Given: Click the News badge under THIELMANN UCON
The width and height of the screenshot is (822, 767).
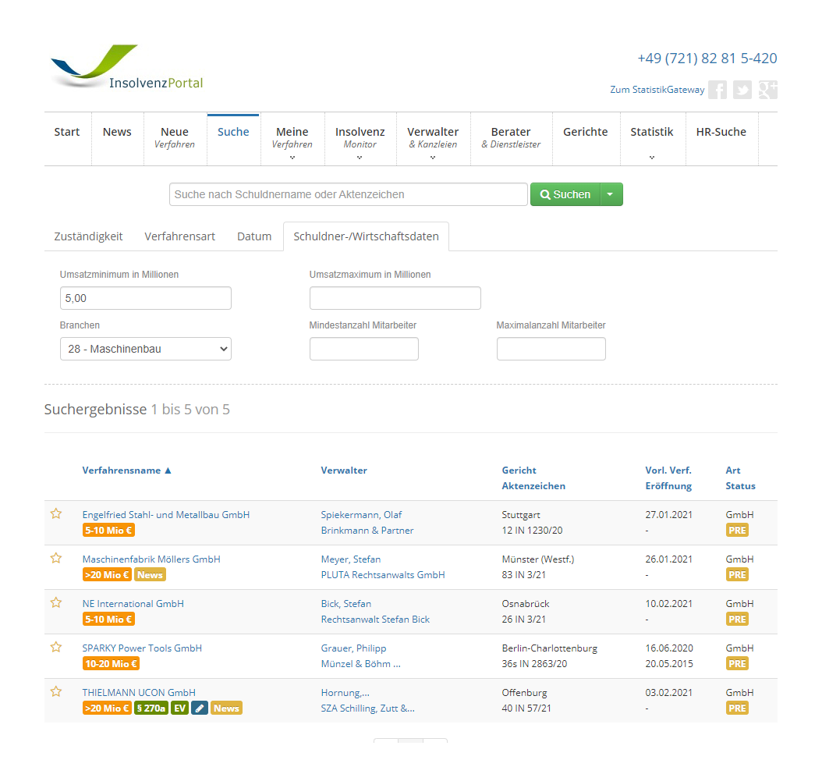Looking at the screenshot, I should coord(226,708).
